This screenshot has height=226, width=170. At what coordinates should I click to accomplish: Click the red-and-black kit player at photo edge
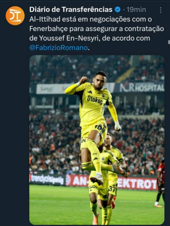pyautogui.click(x=160, y=182)
